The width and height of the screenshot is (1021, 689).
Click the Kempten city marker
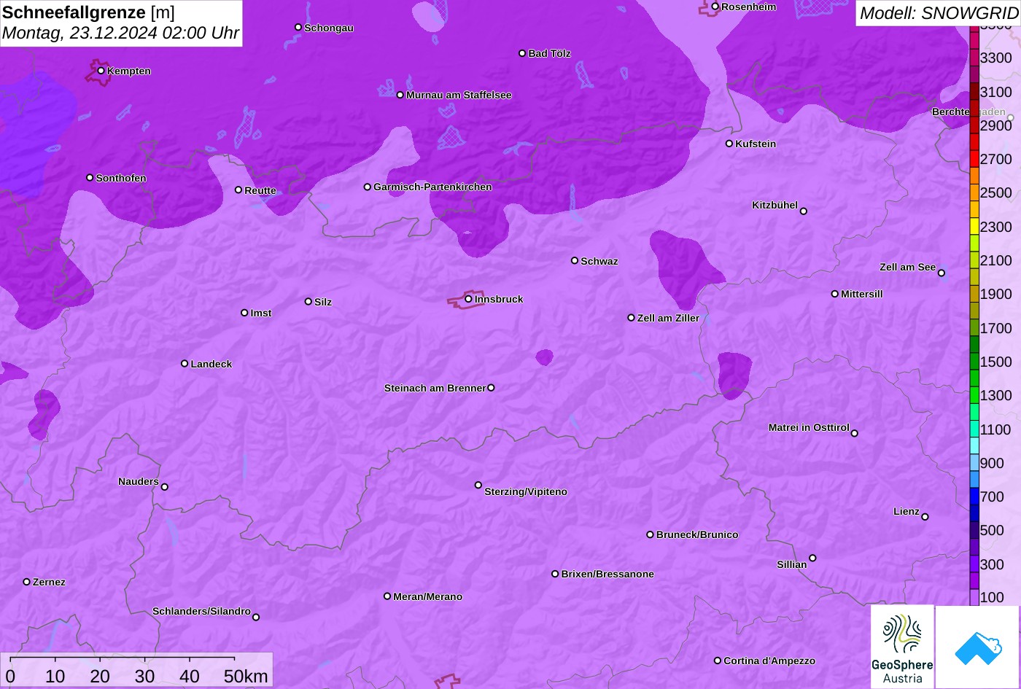coord(101,71)
